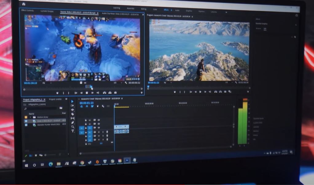This screenshot has width=314, height=185.
Task: Add marker in Source monitor
Action: point(57,93)
